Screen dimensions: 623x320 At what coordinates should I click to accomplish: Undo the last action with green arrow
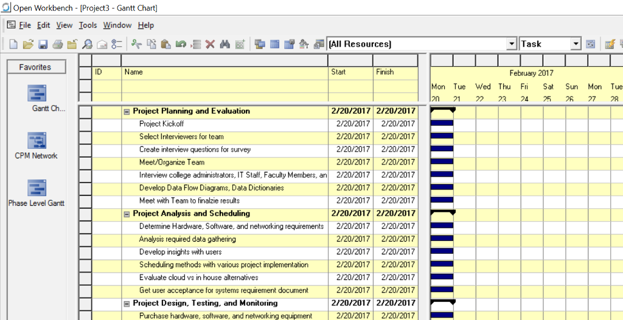coord(181,44)
